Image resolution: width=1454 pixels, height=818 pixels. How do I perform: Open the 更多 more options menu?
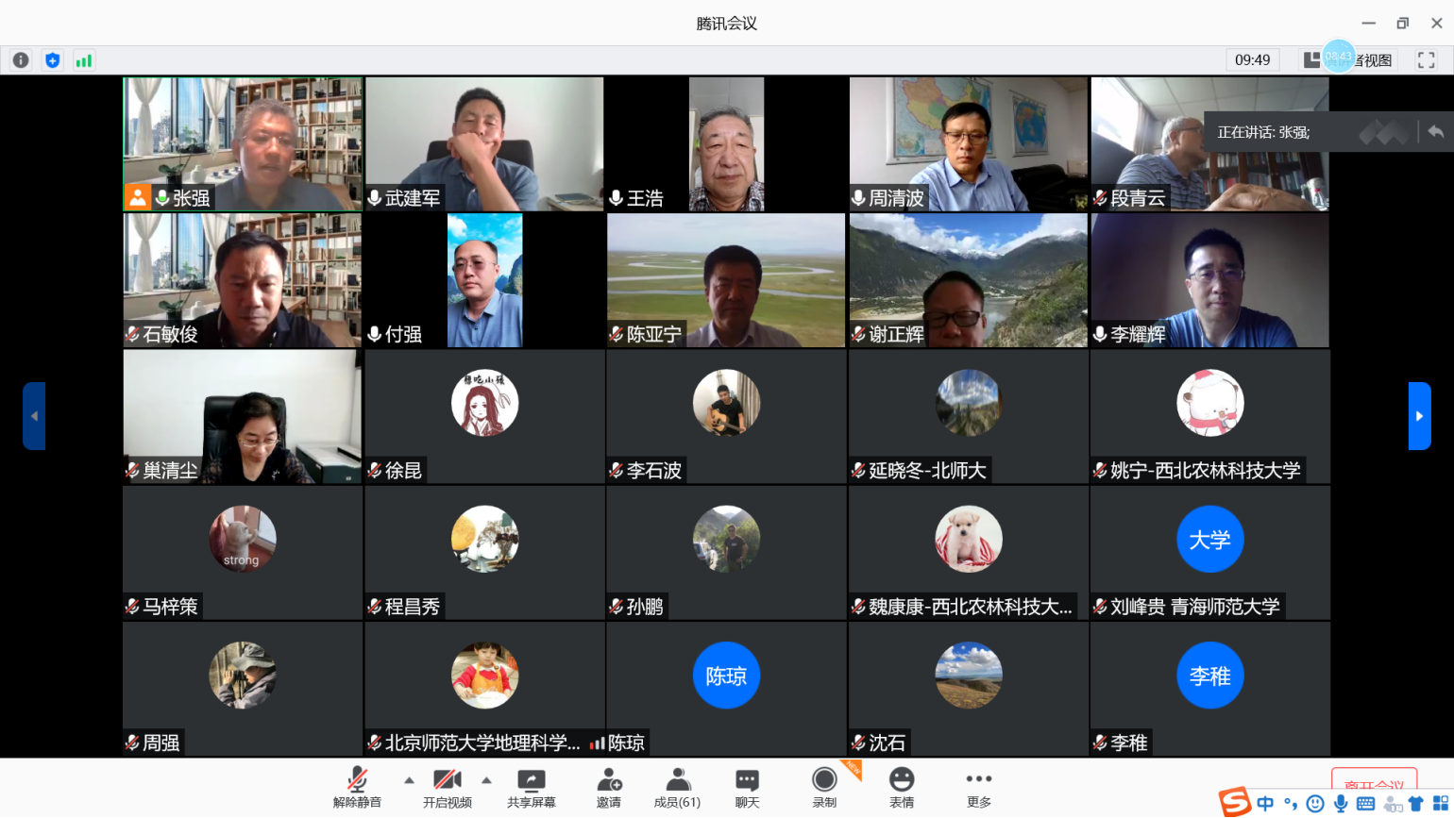click(x=979, y=787)
